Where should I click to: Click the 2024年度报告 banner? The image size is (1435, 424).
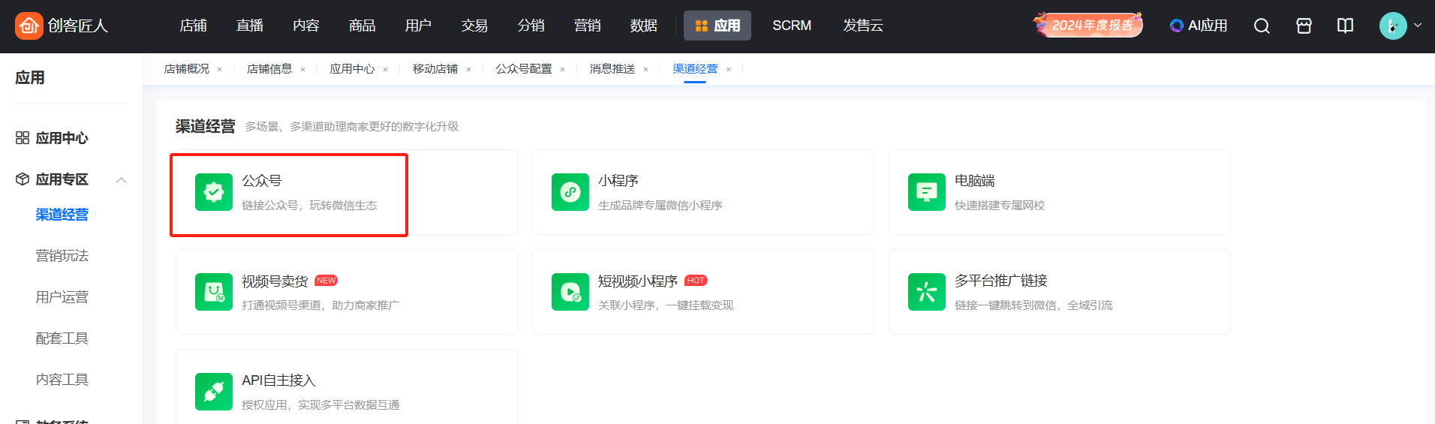pyautogui.click(x=1088, y=26)
